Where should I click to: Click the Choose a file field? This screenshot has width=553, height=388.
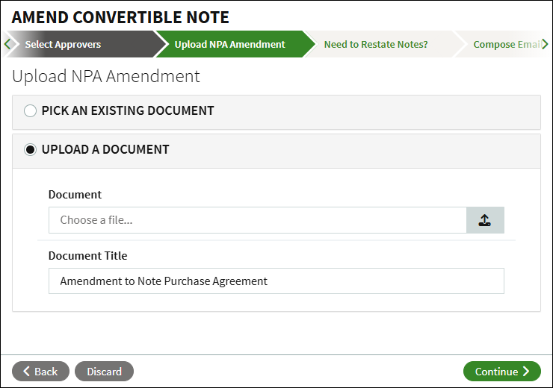(257, 220)
